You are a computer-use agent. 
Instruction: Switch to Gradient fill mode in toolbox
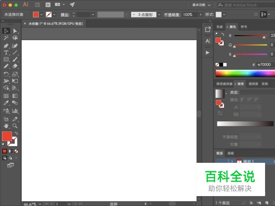pyautogui.click(x=10, y=151)
